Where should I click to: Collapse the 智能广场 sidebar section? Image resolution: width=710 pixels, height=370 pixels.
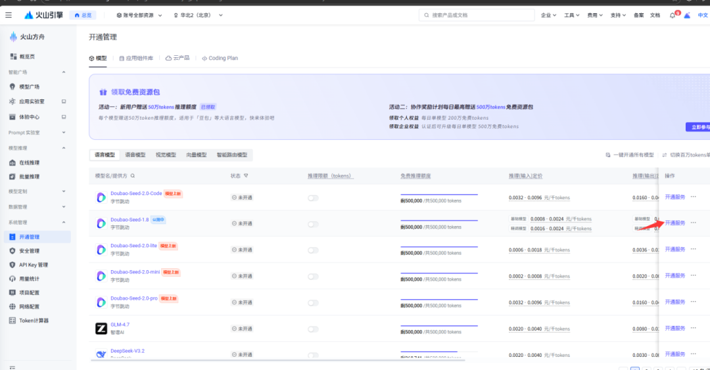63,72
